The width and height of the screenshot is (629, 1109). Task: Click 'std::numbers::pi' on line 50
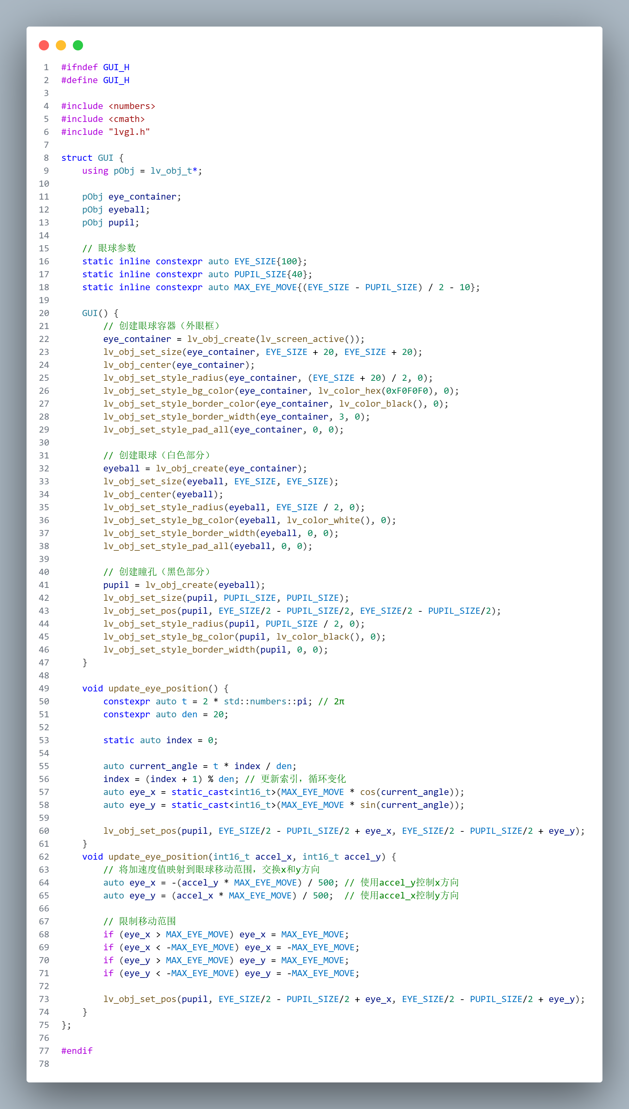tap(265, 702)
